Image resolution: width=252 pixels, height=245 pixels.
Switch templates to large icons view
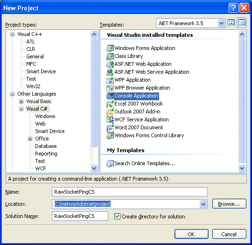point(231,23)
